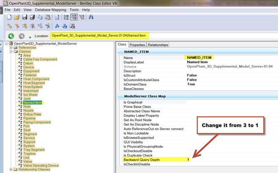
Task: Toggle the highlighted grouped list view icon
Action: pyautogui.click(x=74, y=17)
